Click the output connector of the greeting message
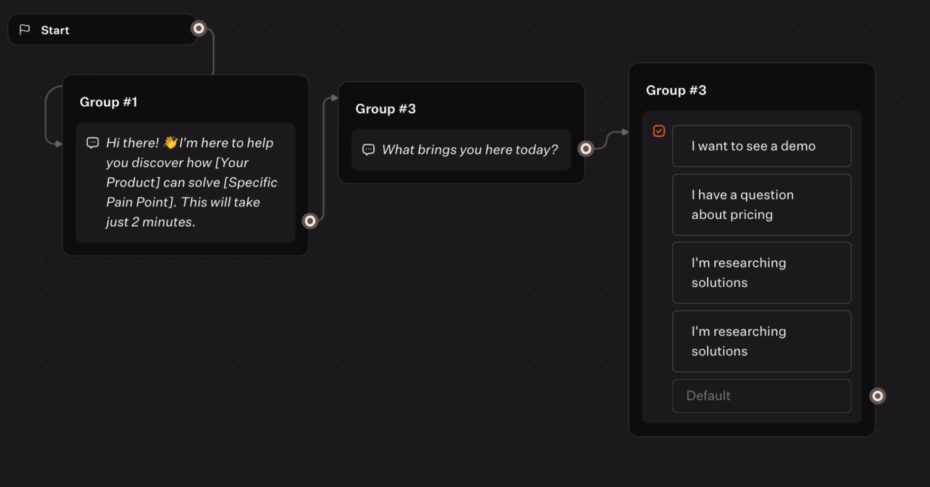Screen dimensions: 930x487 click(x=310, y=221)
